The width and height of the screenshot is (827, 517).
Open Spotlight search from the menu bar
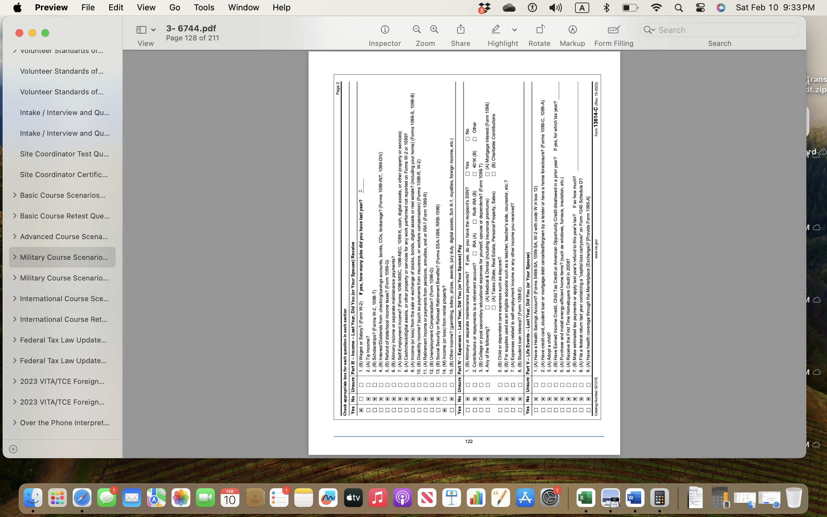(x=678, y=7)
